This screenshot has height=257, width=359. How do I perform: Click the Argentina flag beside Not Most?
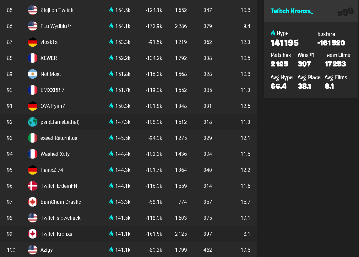coord(33,74)
